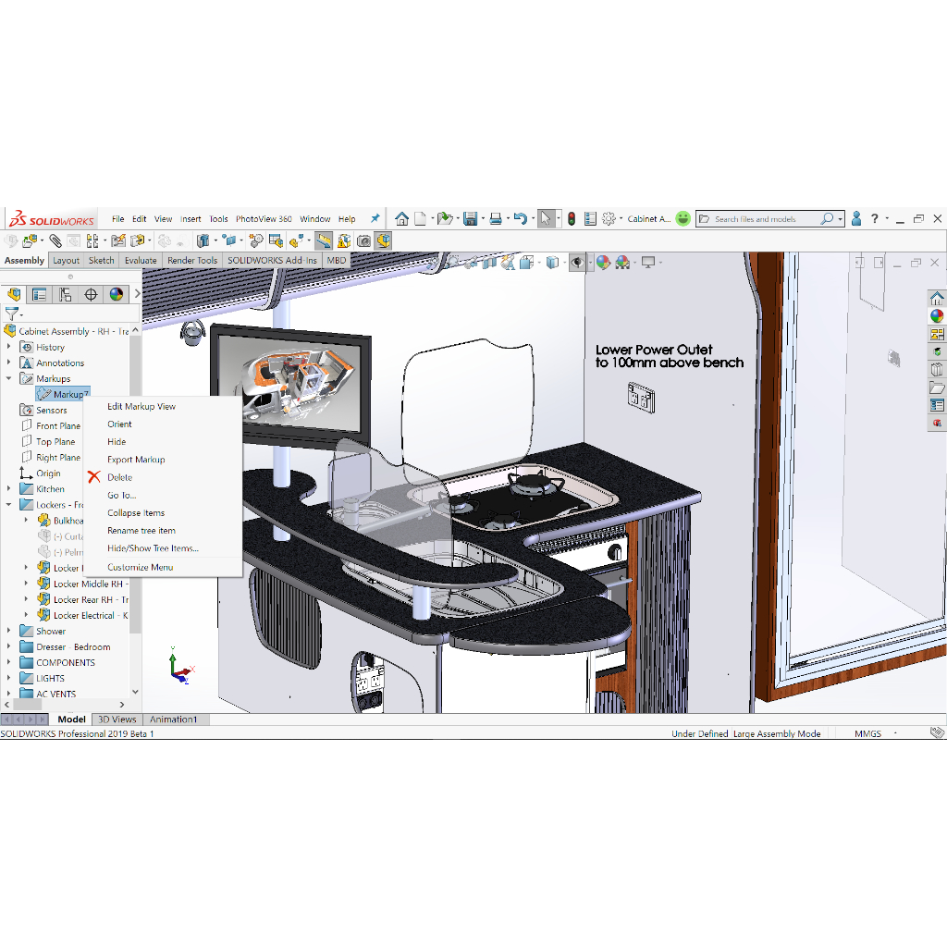
Task: Click the tree filter funnel icon
Action: point(11,314)
